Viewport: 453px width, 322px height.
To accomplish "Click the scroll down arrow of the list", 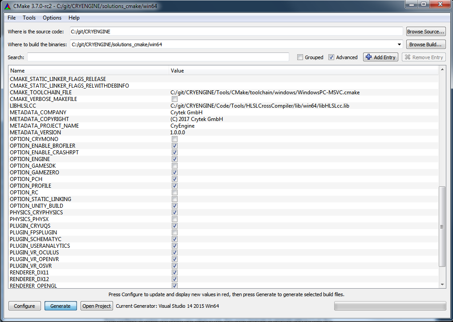I will [442, 285].
